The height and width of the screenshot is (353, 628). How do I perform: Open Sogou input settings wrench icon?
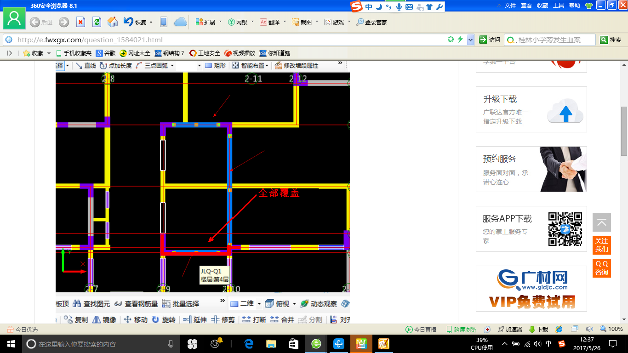pyautogui.click(x=439, y=7)
